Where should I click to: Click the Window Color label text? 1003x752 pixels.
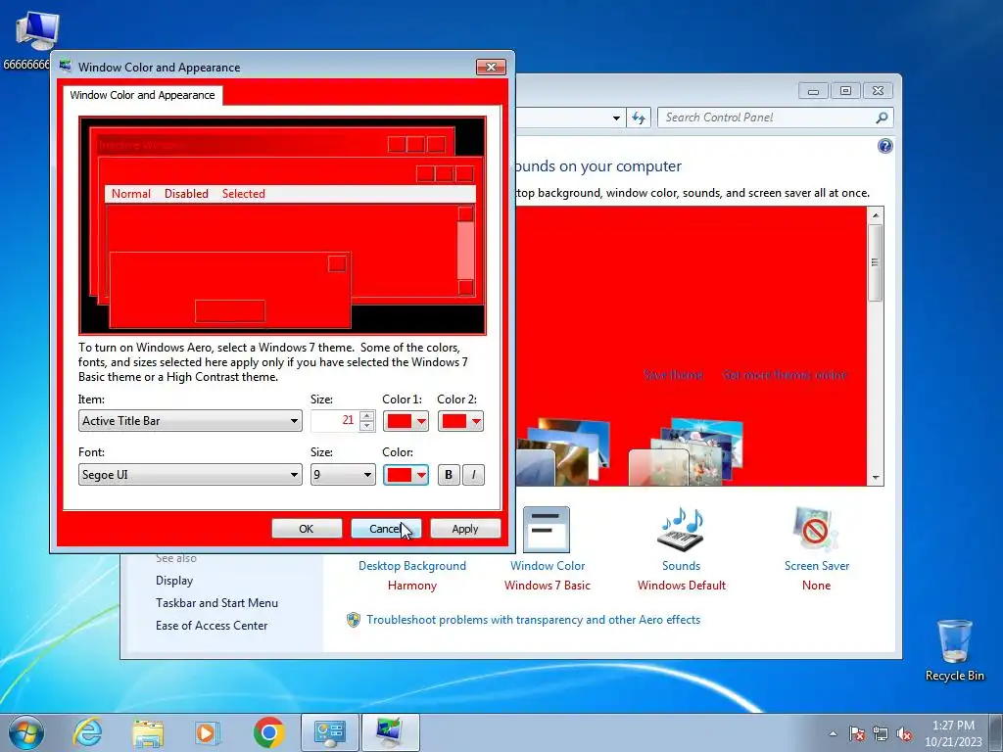click(x=548, y=566)
